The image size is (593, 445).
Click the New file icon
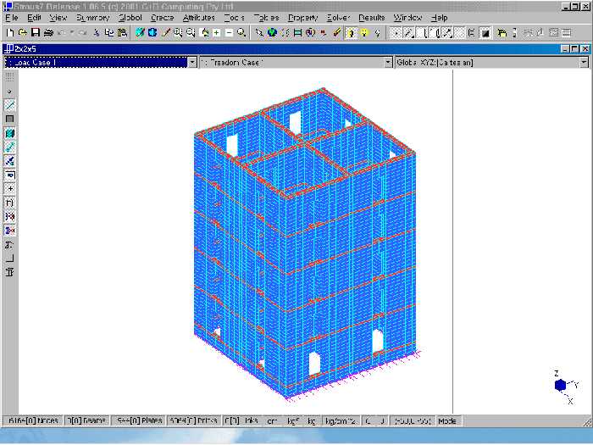tap(9, 32)
